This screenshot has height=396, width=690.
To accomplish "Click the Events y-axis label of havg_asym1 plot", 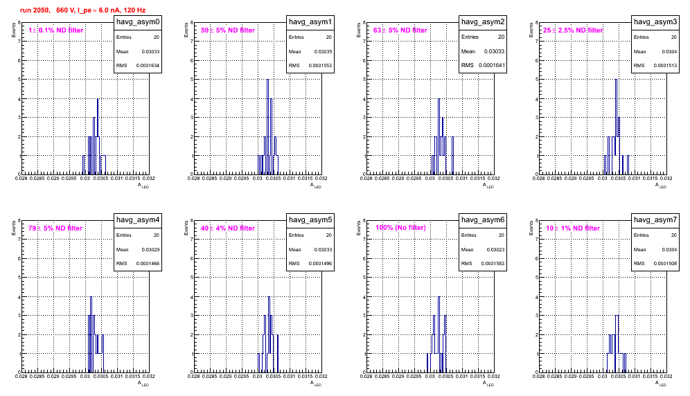I will pyautogui.click(x=186, y=30).
